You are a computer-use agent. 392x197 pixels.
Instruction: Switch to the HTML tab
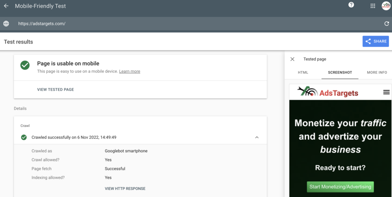pos(303,72)
